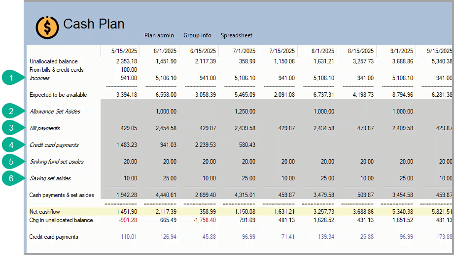
Task: Select credit card payment 941.03
Action: pos(168,145)
